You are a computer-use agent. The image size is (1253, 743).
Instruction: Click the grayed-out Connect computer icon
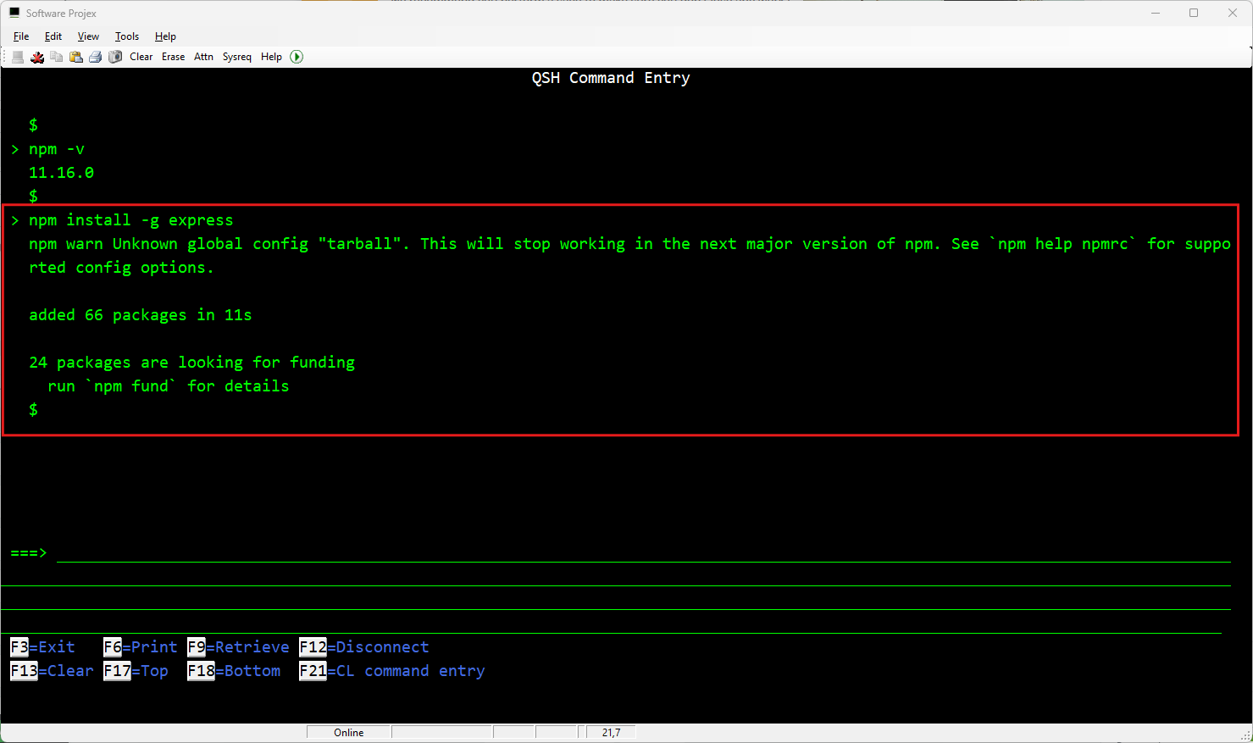tap(18, 57)
